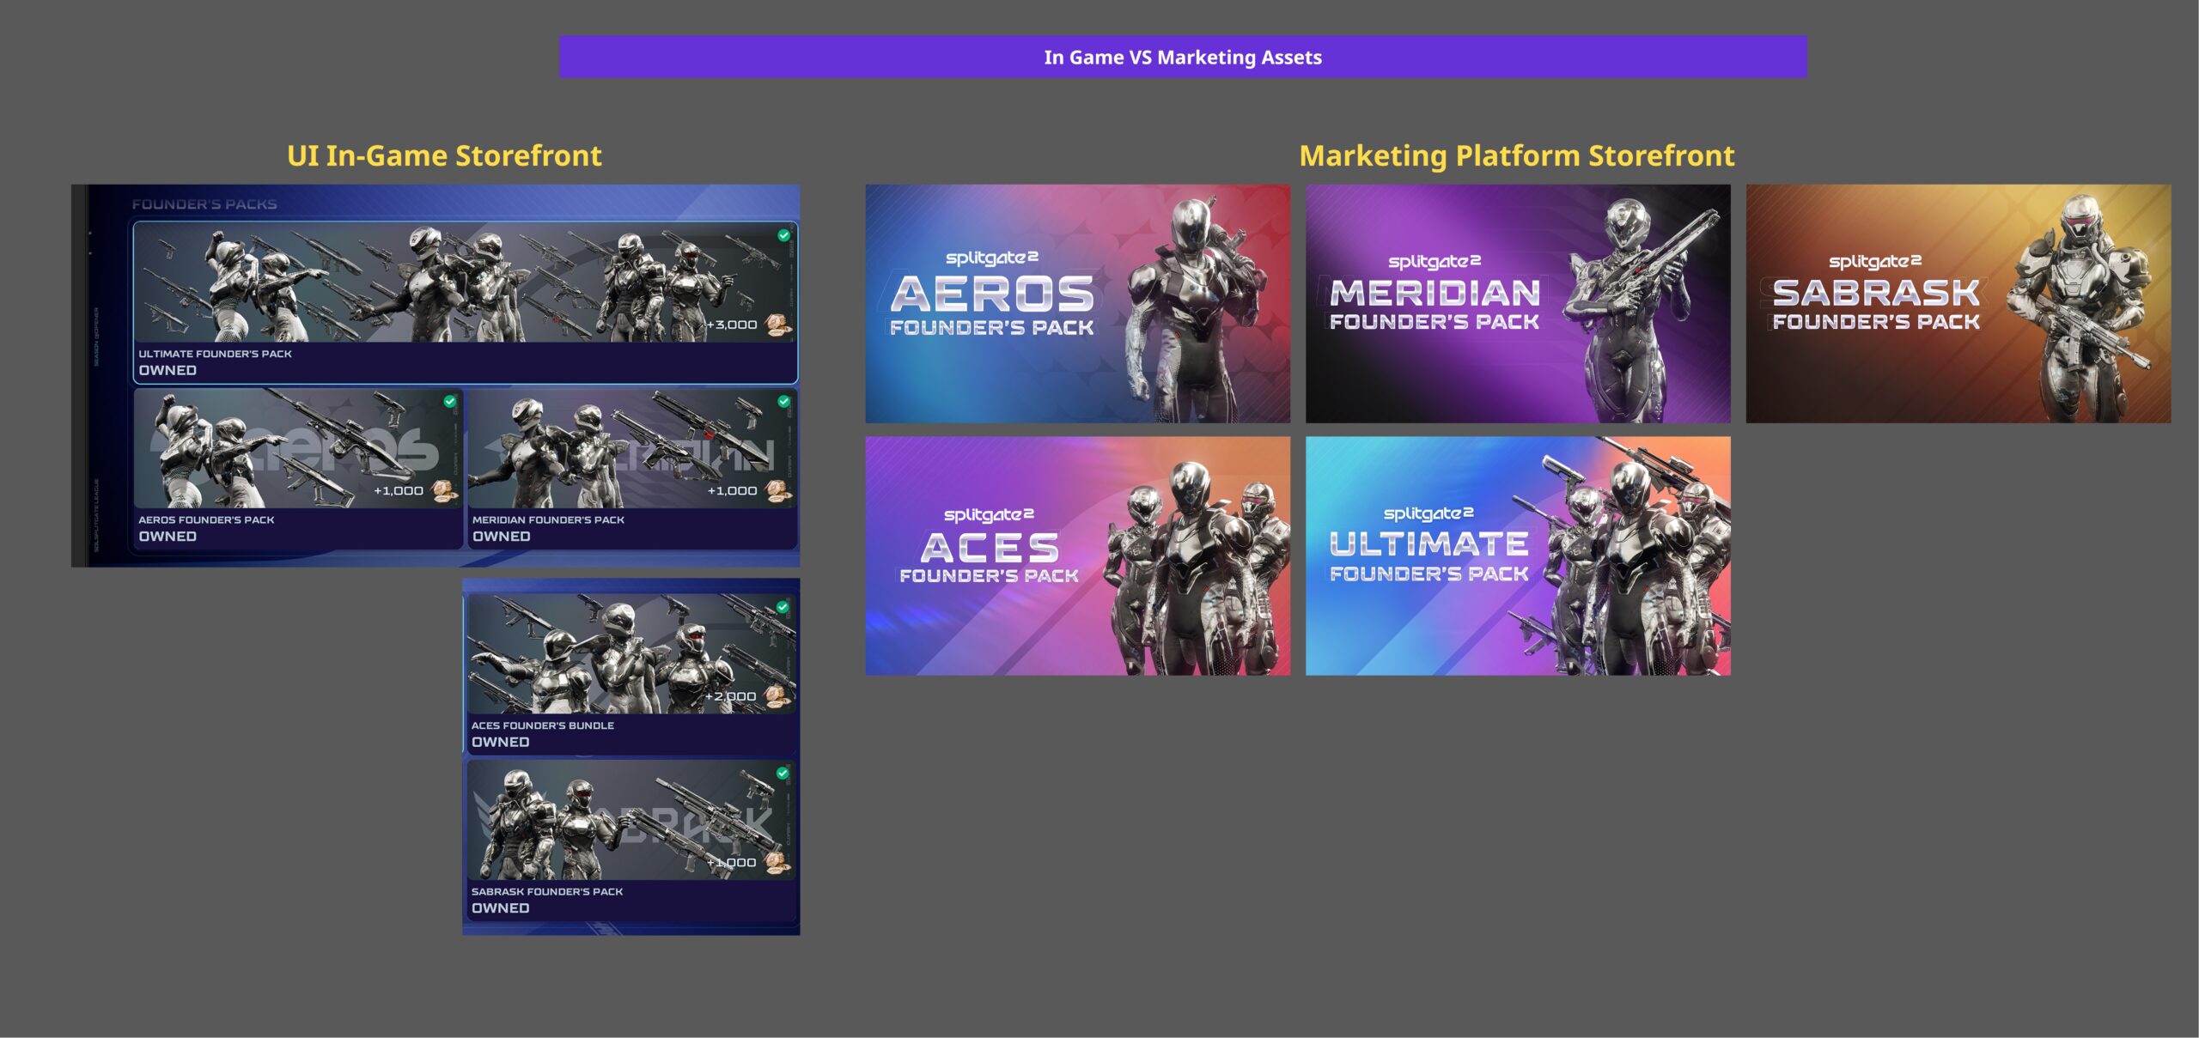Select the Sabrask Founder's Pack marketing banner
The width and height of the screenshot is (2199, 1038).
point(1958,303)
